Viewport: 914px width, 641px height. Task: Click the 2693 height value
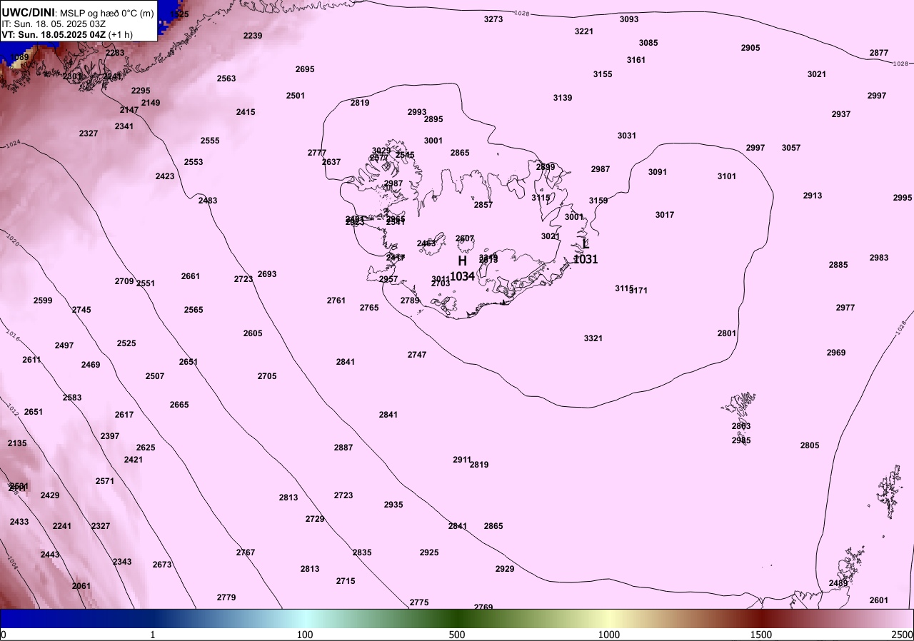point(267,274)
